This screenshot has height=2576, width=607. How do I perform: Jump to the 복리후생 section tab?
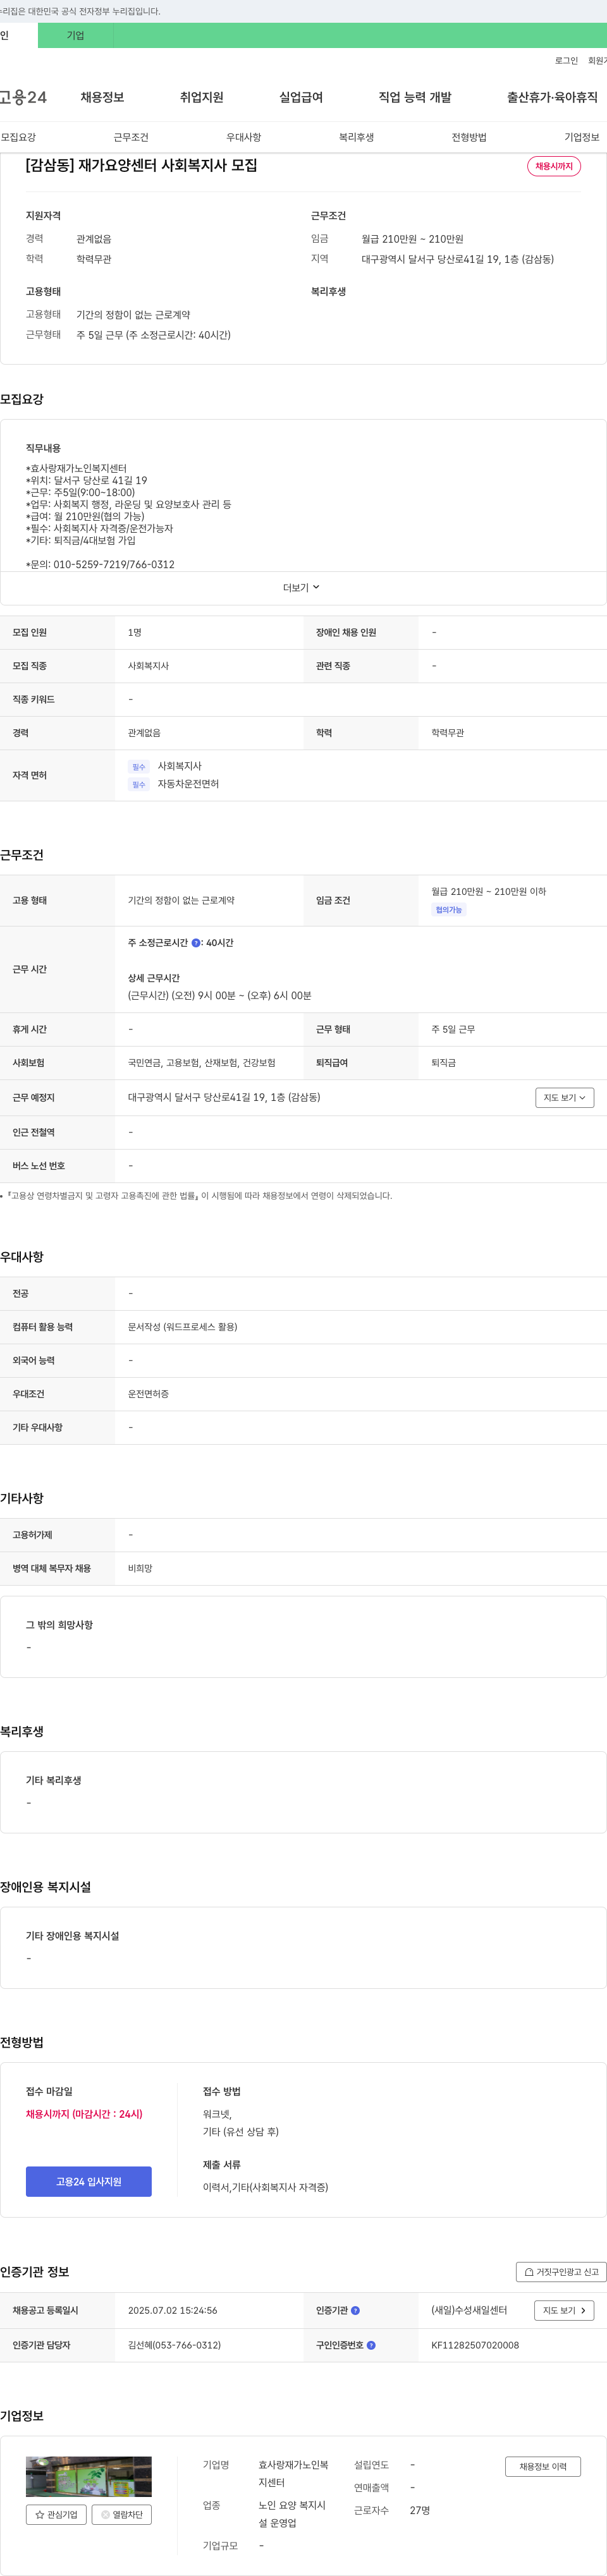point(356,137)
